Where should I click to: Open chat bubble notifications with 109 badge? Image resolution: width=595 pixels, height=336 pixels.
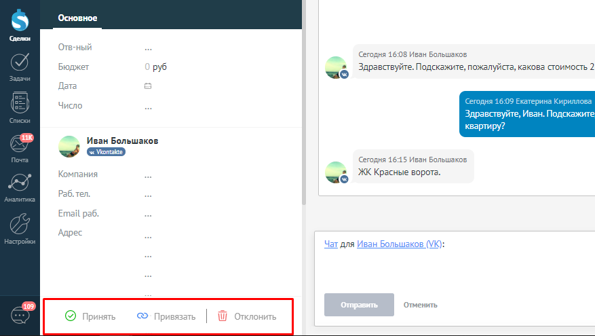(x=20, y=315)
